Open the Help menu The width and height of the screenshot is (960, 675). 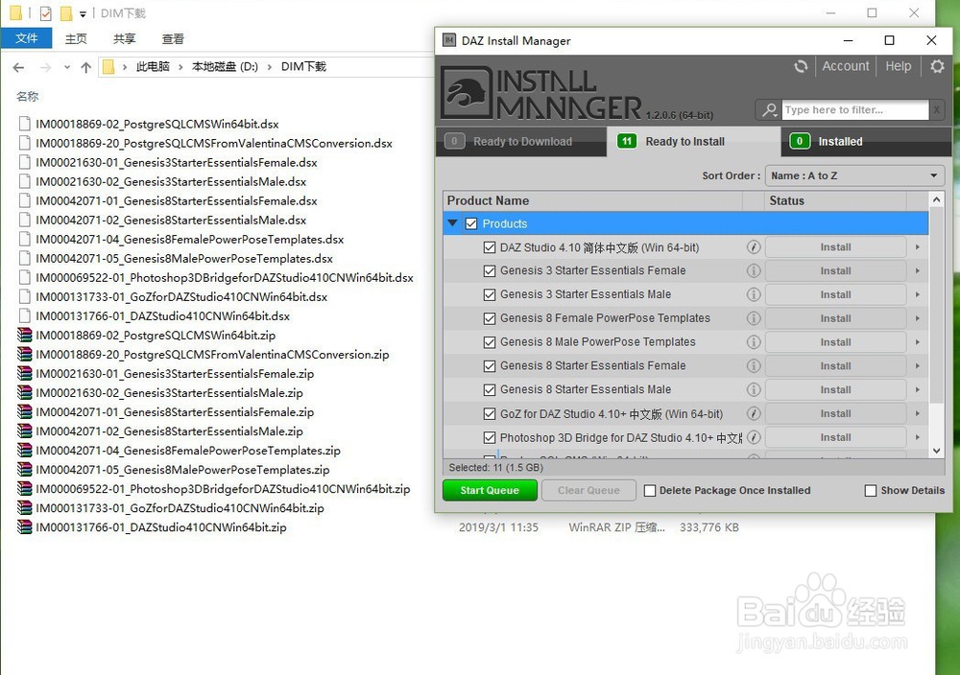pos(899,66)
